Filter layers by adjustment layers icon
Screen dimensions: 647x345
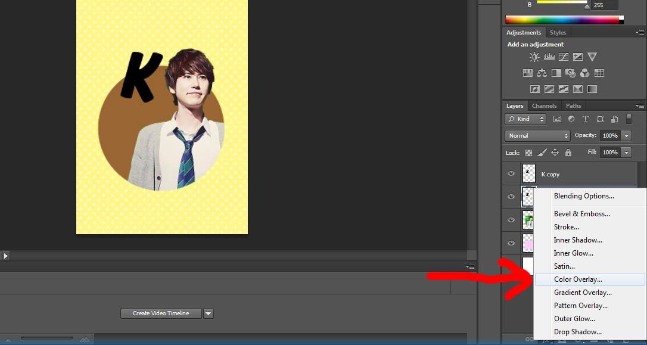click(571, 119)
